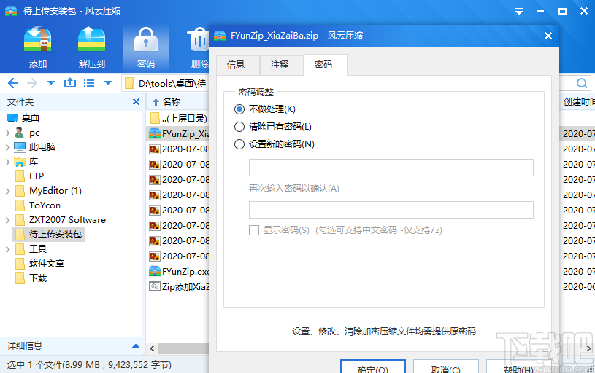Select the FYunZip_Xia file row
Screen dimensions: 595x373
point(177,133)
